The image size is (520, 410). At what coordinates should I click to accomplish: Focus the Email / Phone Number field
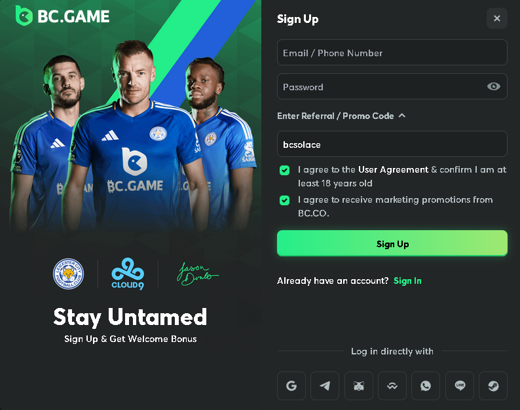(392, 53)
